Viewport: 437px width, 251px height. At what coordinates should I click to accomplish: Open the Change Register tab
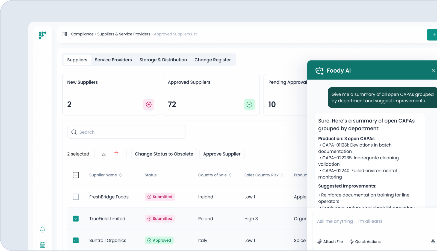pyautogui.click(x=212, y=60)
